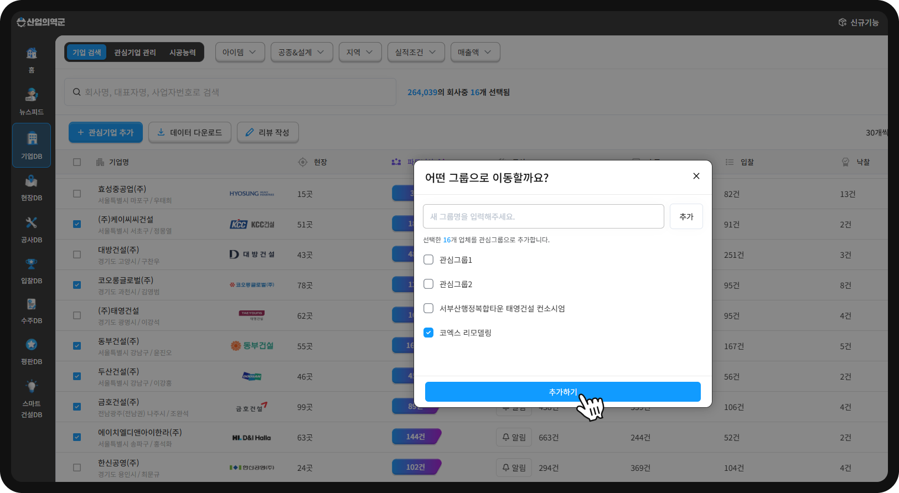Click the 동부건설 company logo
The height and width of the screenshot is (493, 899).
[x=252, y=346]
